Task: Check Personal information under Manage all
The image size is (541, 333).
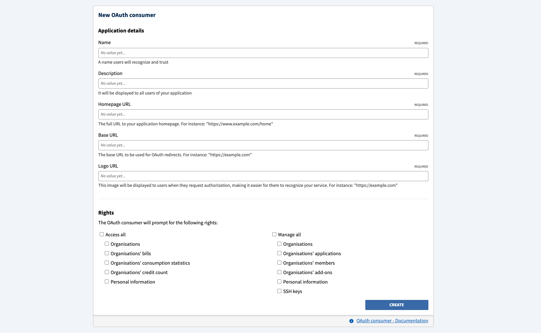Action: (279, 281)
